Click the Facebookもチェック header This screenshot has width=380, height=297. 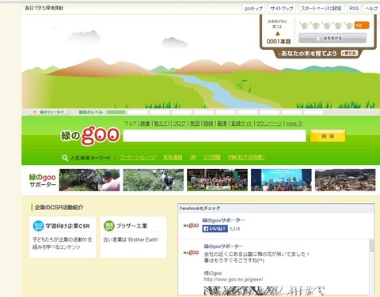coord(199,209)
